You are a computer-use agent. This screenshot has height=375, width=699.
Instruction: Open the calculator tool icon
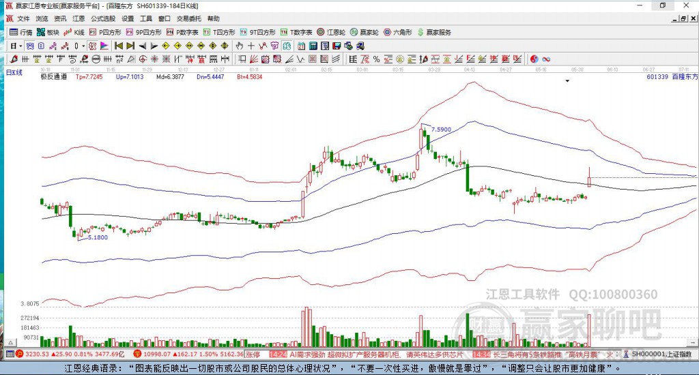[313, 46]
